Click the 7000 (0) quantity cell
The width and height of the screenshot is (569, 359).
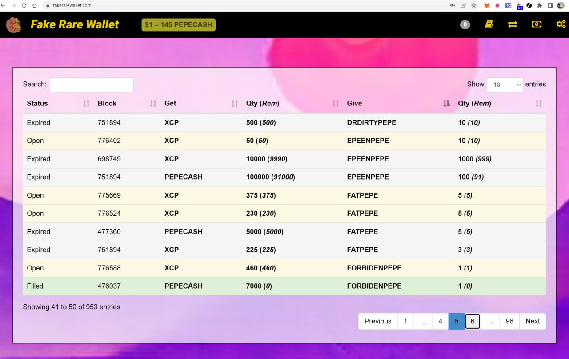259,286
